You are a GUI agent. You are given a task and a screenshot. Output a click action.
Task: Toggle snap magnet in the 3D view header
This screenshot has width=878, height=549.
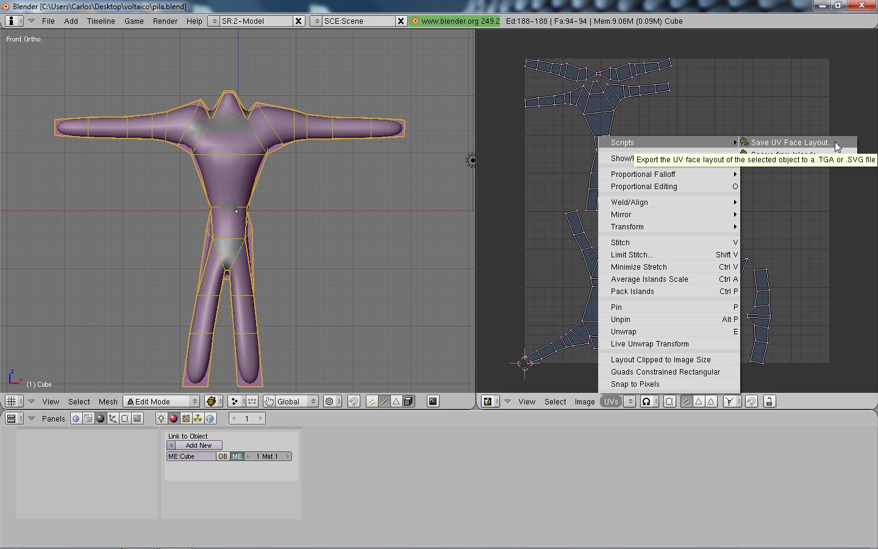354,401
